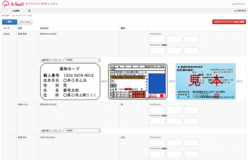This screenshot has height=160, width=248.
Task: Click the blue 保存 save button
Action: (10, 22)
